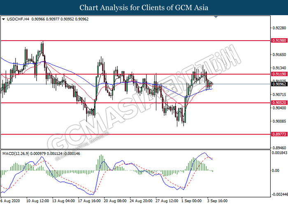Click the 0.91340 price axis value
Image resolution: width=288 pixels, height=205 pixels.
click(279, 68)
